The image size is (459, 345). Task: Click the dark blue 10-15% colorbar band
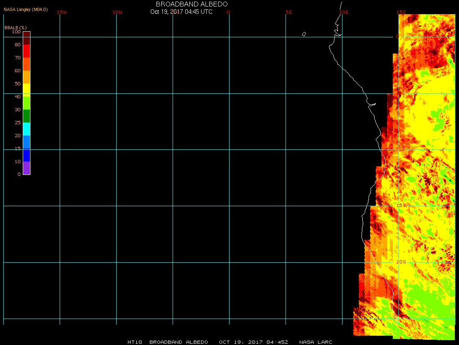coord(26,155)
